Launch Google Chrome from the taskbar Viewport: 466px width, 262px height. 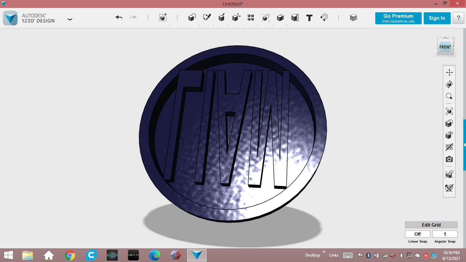click(70, 255)
